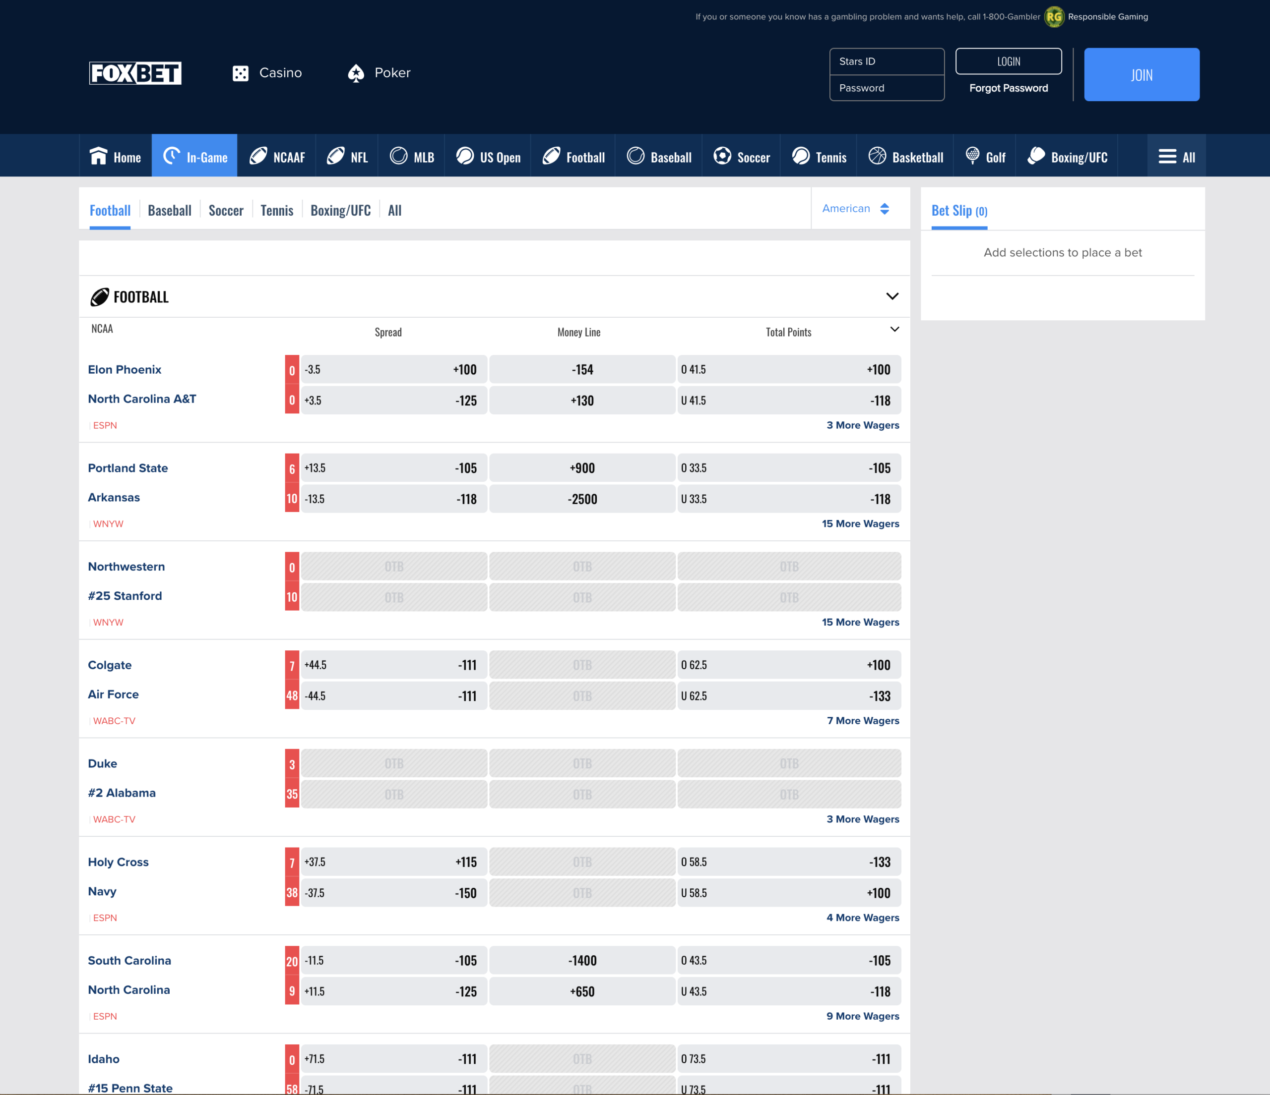Viewport: 1270px width, 1095px height.
Task: Expand 3 More Wagers for Elon Phoenix game
Action: coord(862,425)
